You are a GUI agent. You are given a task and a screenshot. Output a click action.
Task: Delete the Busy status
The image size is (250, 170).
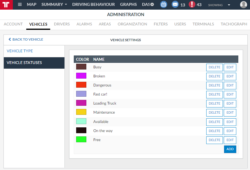point(214,67)
